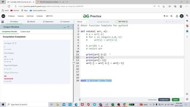Open the hamburger menu beside the Problem tab
Image resolution: width=190 pixels, height=107 pixels.
[x=3, y=22]
